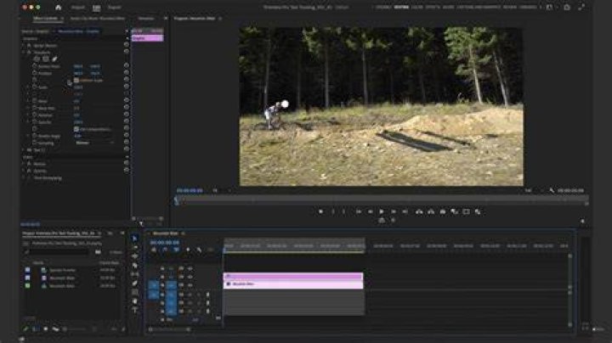Click the Position X value field
Image resolution: width=612 pixels, height=343 pixels.
click(78, 73)
